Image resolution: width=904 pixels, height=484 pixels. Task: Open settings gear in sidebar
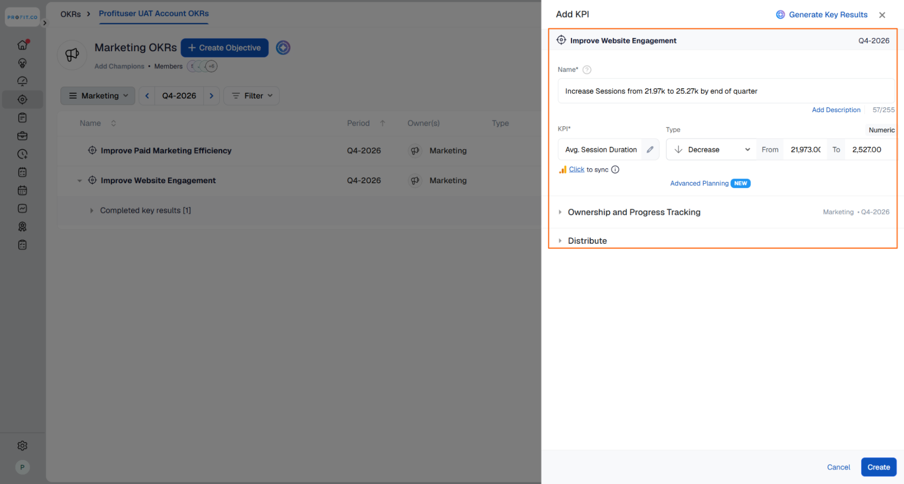22,446
